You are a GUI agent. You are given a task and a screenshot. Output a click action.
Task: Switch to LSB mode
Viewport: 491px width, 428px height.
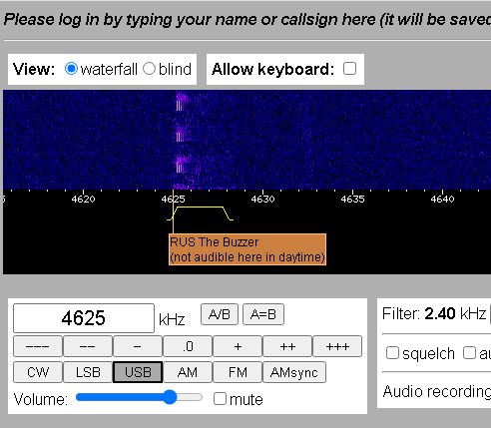88,372
